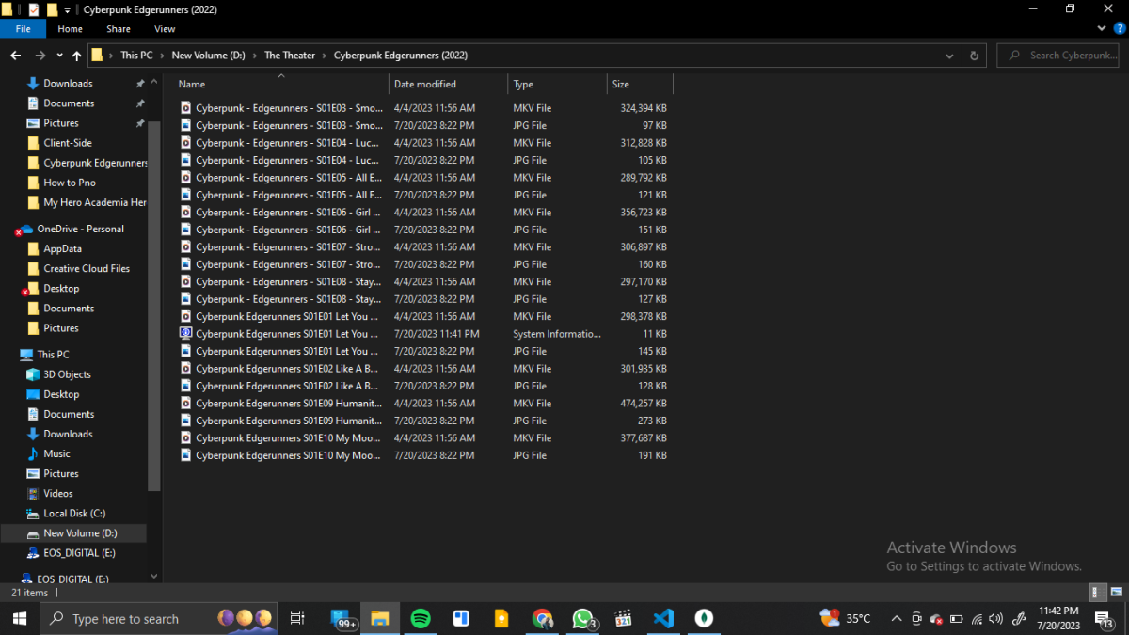The height and width of the screenshot is (635, 1129).
Task: Go up one folder level with Up arrow
Action: (76, 56)
